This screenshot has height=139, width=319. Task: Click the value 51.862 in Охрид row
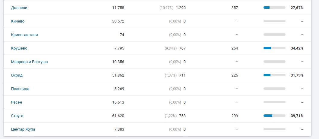tap(118, 75)
